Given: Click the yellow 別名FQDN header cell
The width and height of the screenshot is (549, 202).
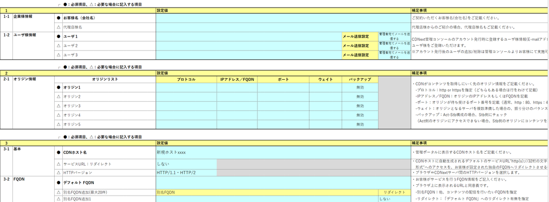Looking at the screenshot, I should tap(267, 192).
